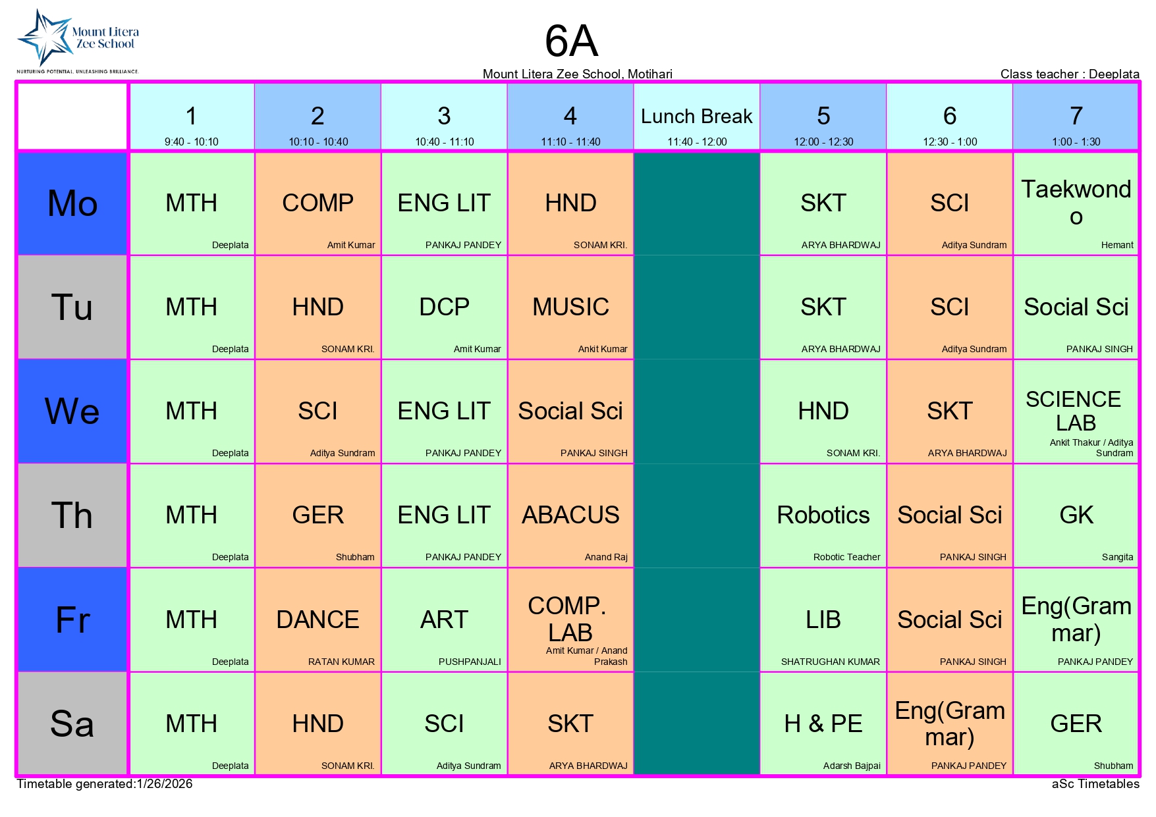Select period 7 column header
The height and width of the screenshot is (817, 1156).
click(x=1076, y=117)
